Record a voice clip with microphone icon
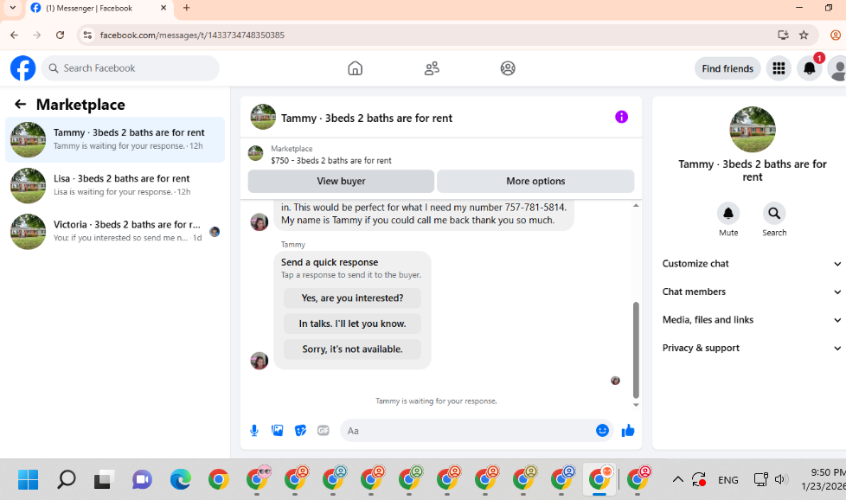This screenshot has height=500, width=846. coord(254,431)
